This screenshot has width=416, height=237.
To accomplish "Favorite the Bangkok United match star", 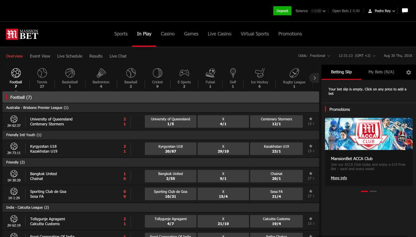I will coord(311,173).
